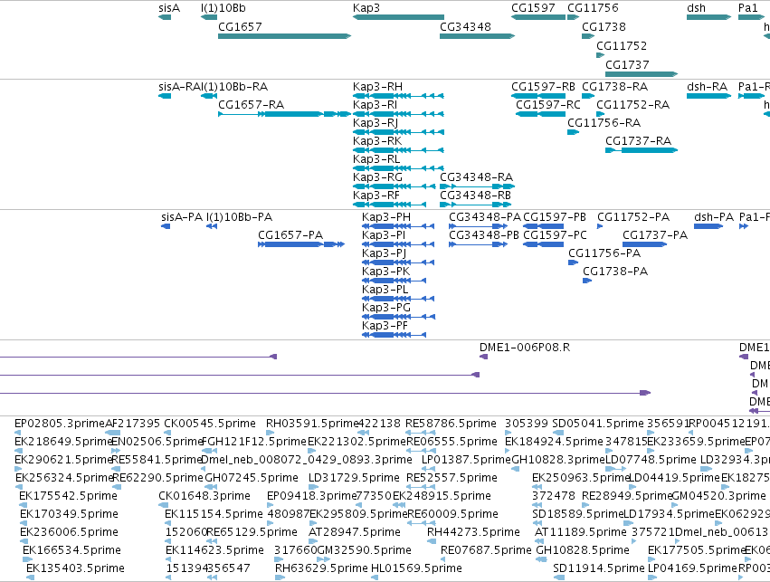The width and height of the screenshot is (770, 582).
Task: Open the Kap3-RH transcript label
Action: 377,87
